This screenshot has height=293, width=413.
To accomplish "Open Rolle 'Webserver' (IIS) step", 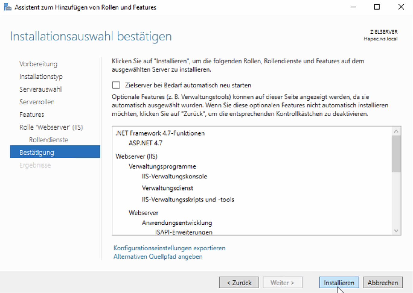I will pos(51,127).
